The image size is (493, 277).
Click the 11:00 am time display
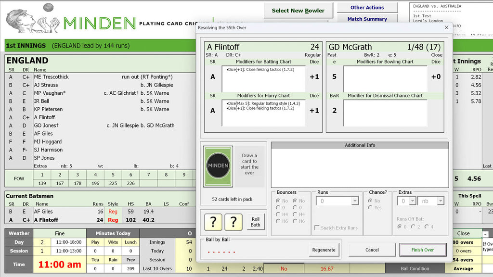tap(60, 264)
